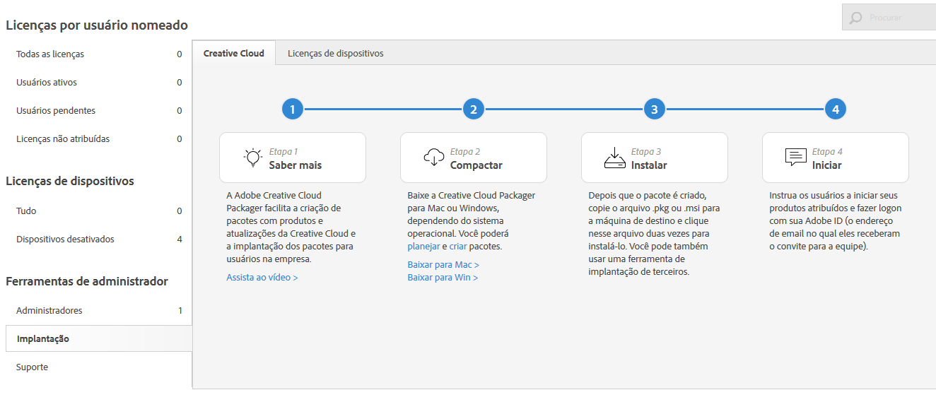Click the Licenças por usuário nomeado heading
The width and height of the screenshot is (936, 402).
[97, 25]
